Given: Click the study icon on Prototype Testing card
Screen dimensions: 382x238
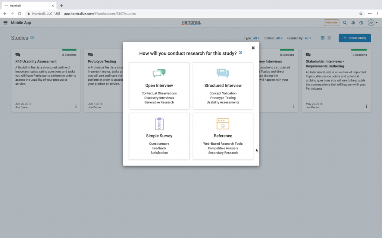Looking at the screenshot, I should click(x=90, y=55).
